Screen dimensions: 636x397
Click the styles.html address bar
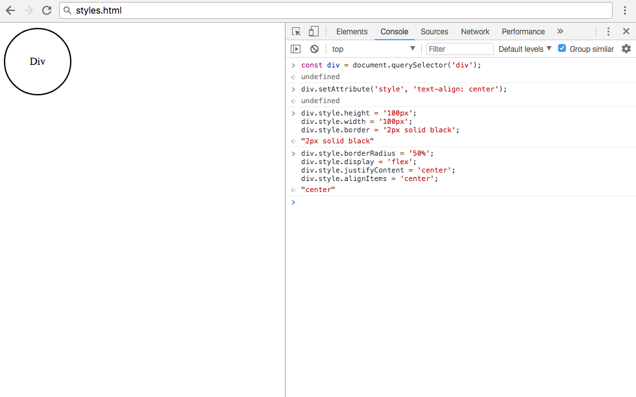click(337, 10)
